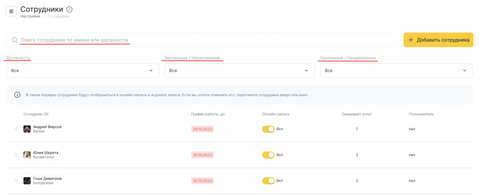Click drag handle for Юлия Шкрета
Viewport: 479px width, 195px height.
pyautogui.click(x=16, y=155)
